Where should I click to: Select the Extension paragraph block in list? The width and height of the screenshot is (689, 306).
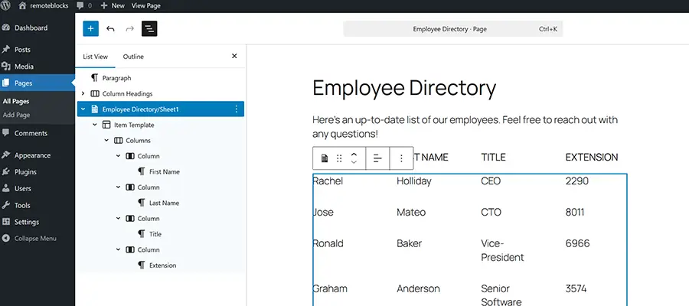162,265
